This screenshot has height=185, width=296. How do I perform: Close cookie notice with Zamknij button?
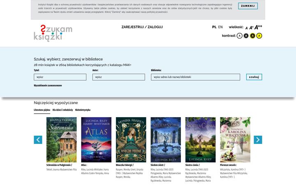(248, 6)
